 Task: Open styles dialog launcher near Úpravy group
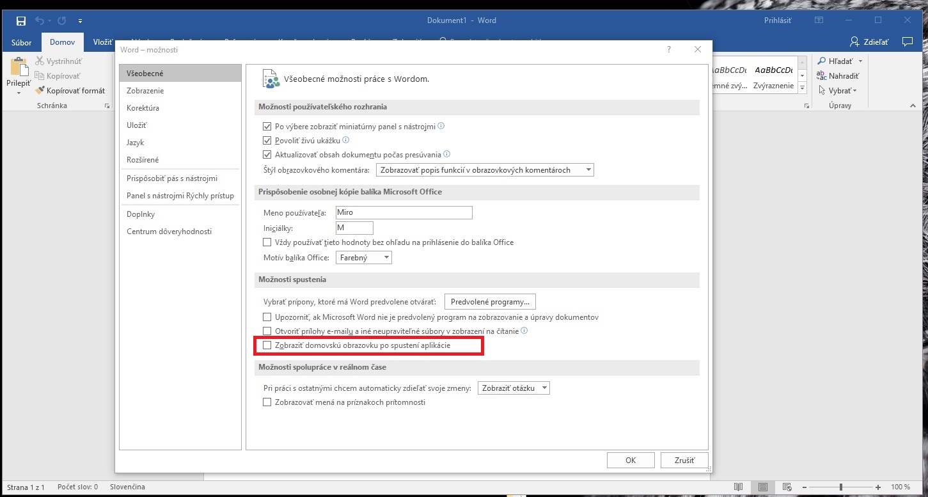[806, 106]
